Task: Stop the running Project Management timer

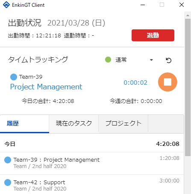Action: click(x=167, y=82)
